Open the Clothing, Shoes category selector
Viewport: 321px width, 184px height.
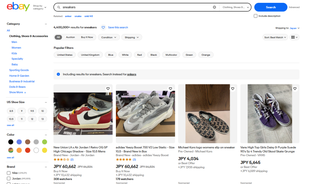[x=235, y=7]
